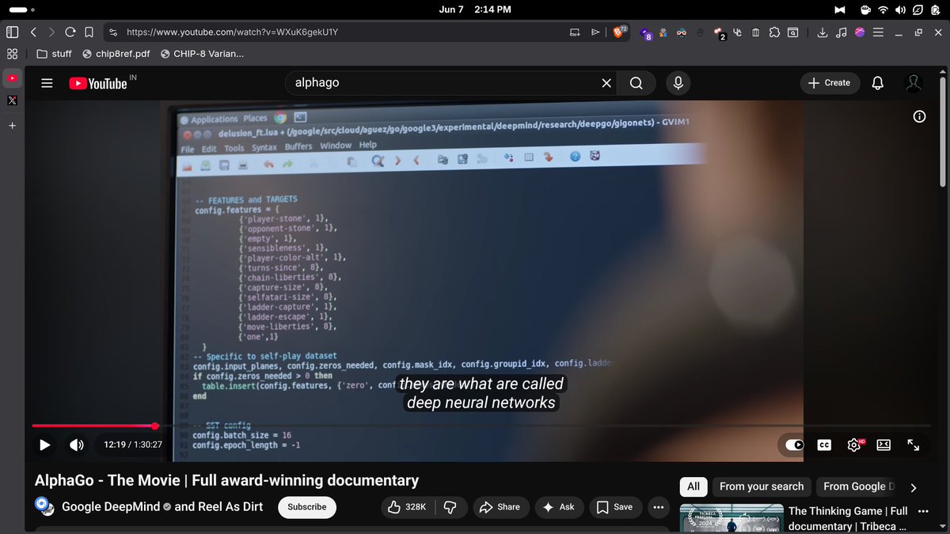Viewport: 950px width, 534px height.
Task: Show more chips with right chevron
Action: click(x=914, y=487)
